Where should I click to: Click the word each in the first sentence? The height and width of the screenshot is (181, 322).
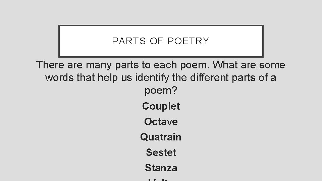(165, 65)
